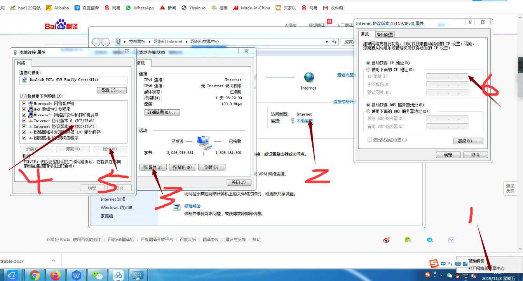523x281 pixels.
Task: Open the Control Panel taskbar window icon
Action: pos(138,275)
